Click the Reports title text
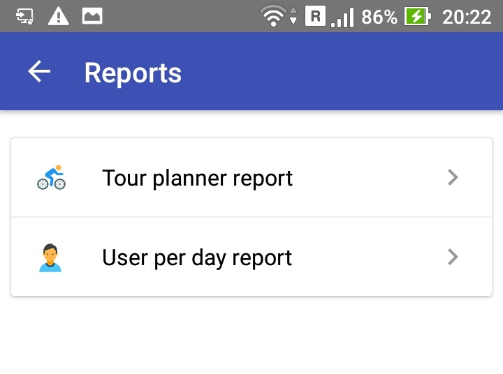503x374 pixels. click(x=133, y=73)
